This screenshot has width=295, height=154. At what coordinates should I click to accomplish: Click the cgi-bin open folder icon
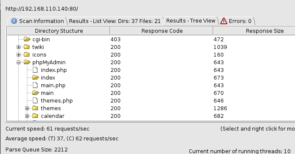[27, 39]
